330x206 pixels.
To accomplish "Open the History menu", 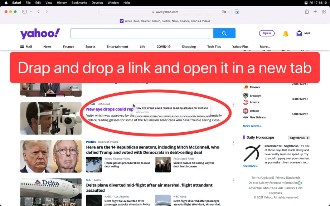I will pos(62,3).
